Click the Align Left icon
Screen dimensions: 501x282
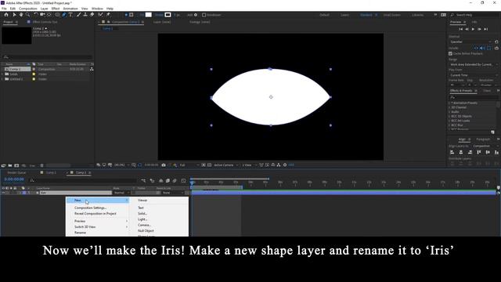pos(452,152)
